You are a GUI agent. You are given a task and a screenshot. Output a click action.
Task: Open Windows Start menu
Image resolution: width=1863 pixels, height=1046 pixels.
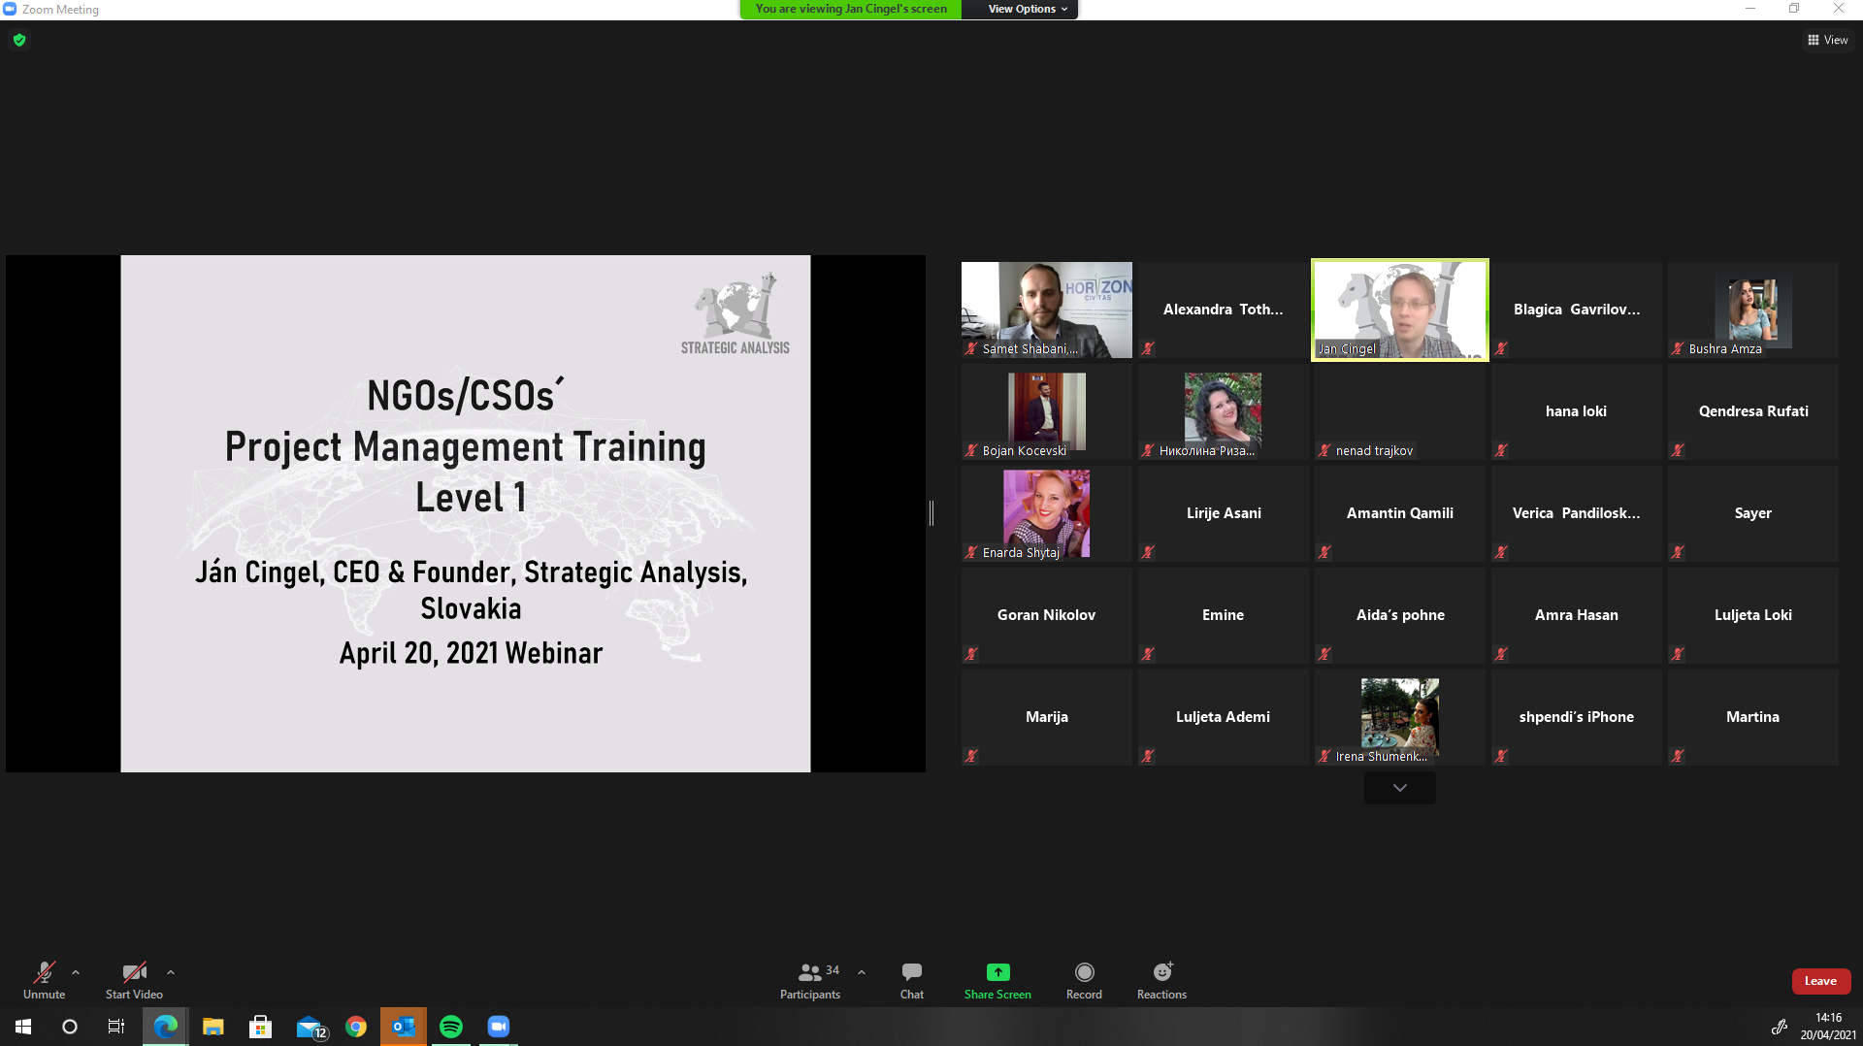23,1027
